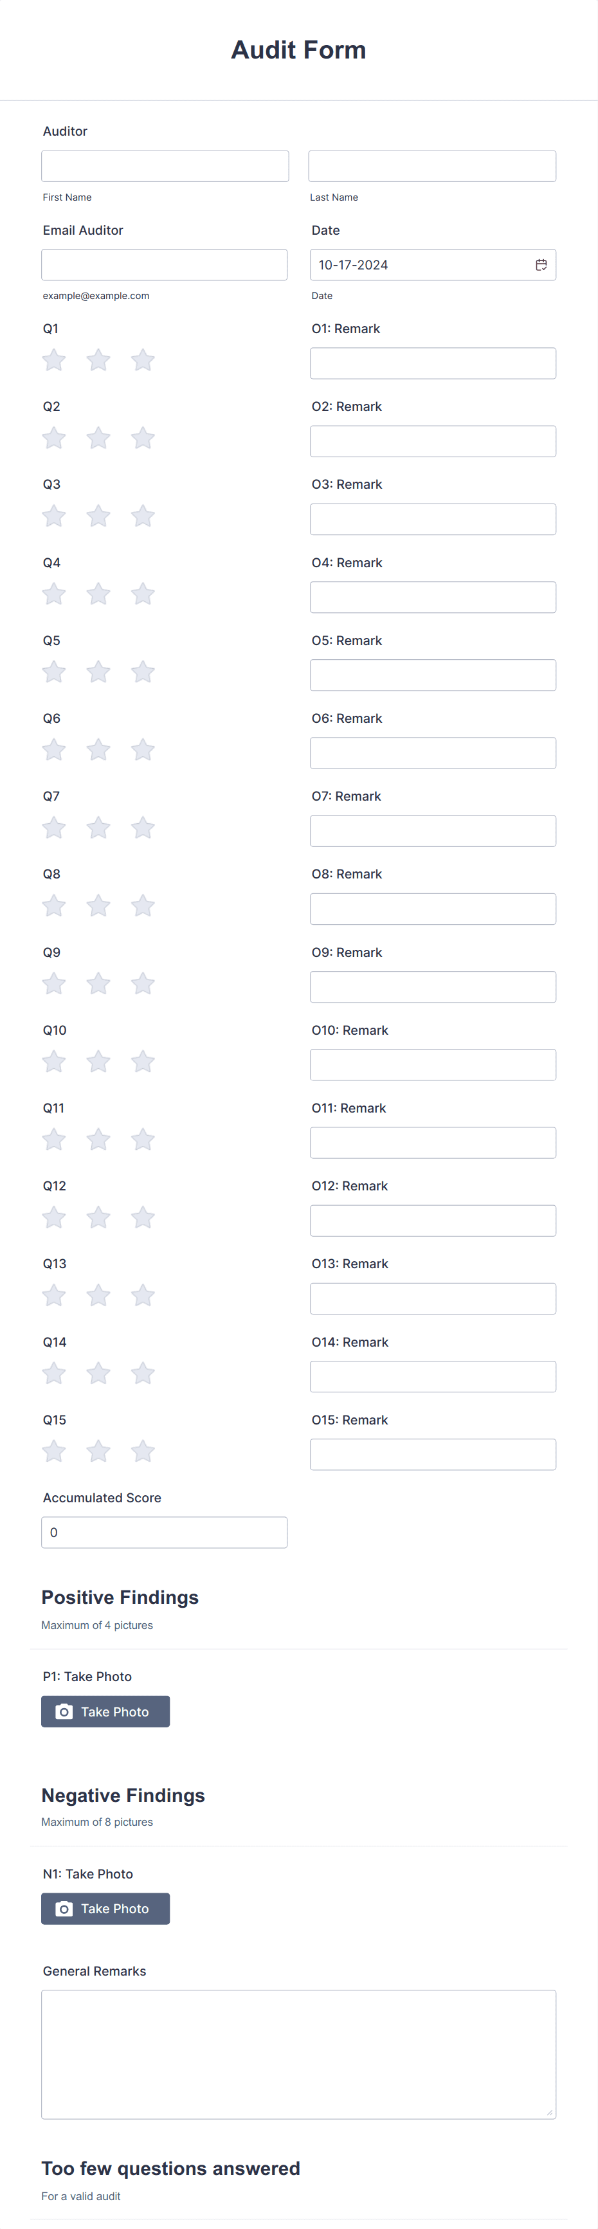Open the Date calendar picker icon

541,265
